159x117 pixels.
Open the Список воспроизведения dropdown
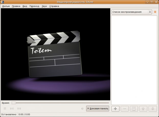132,12
